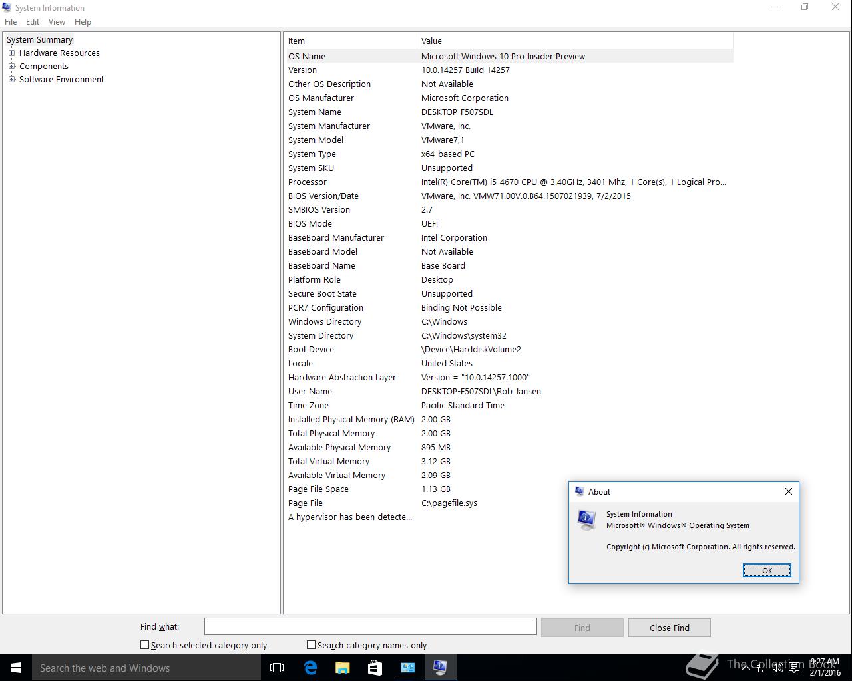Viewport: 852px width, 681px height.
Task: Click the Item column header
Action: click(351, 41)
